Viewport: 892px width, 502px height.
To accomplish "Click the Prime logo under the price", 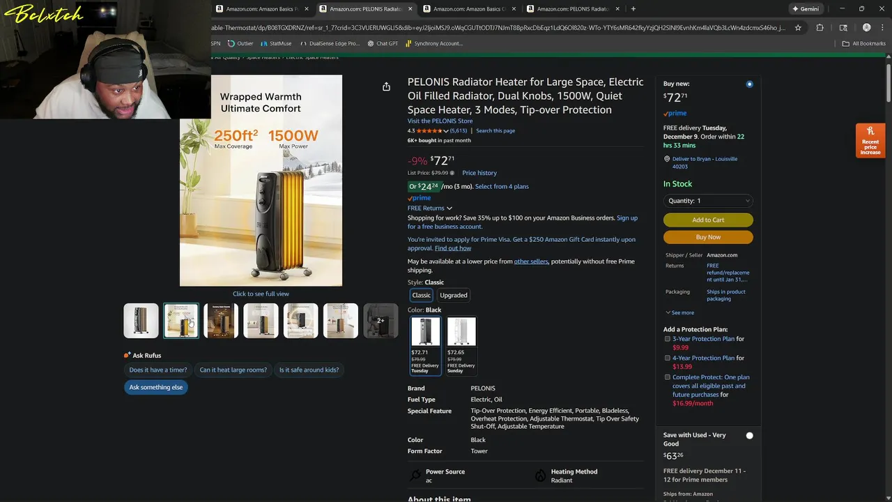I will tap(419, 198).
